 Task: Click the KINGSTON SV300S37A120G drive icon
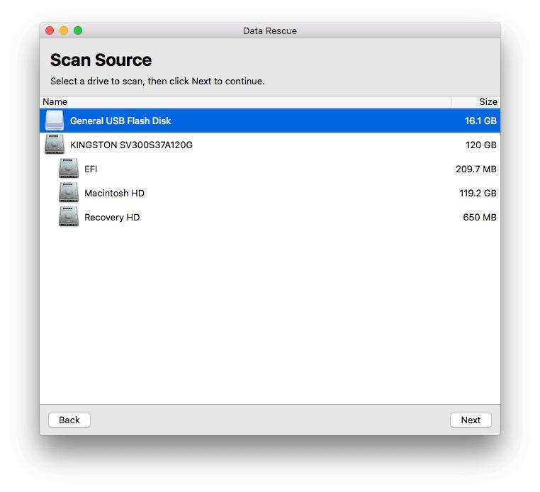point(55,145)
